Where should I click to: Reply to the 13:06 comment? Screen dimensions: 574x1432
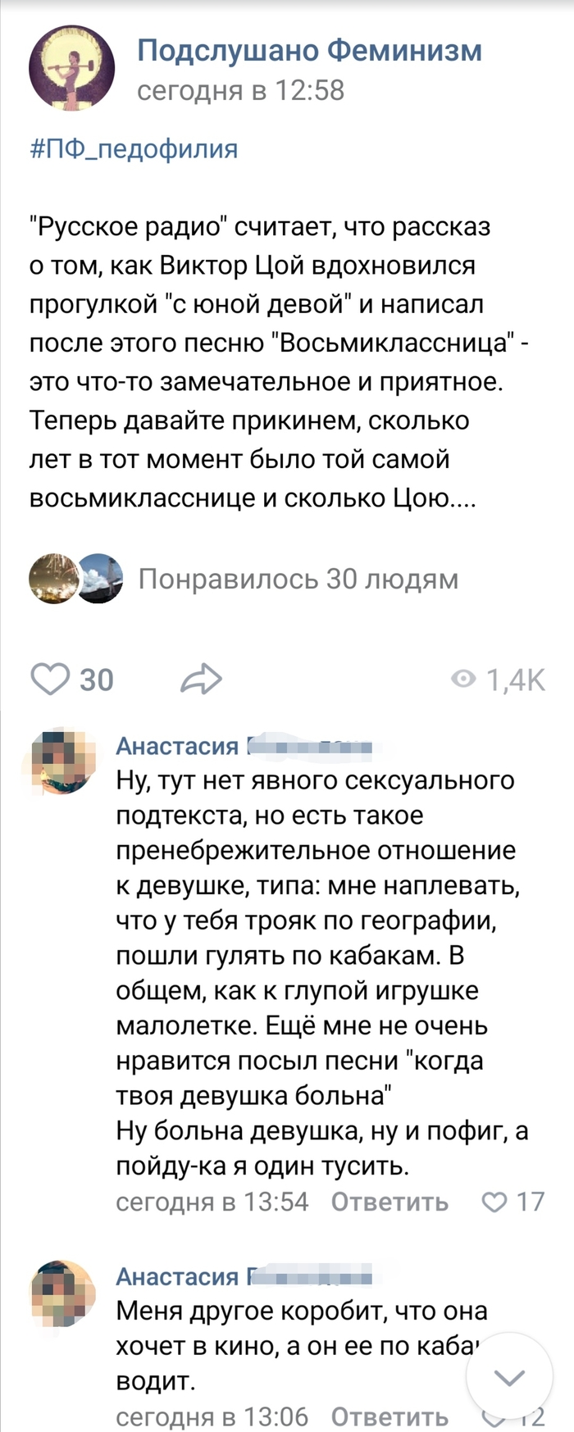pyautogui.click(x=389, y=1416)
